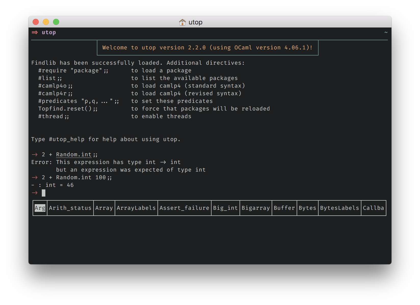Select the Bigarray completion candidate
This screenshot has height=305, width=420.
point(256,208)
